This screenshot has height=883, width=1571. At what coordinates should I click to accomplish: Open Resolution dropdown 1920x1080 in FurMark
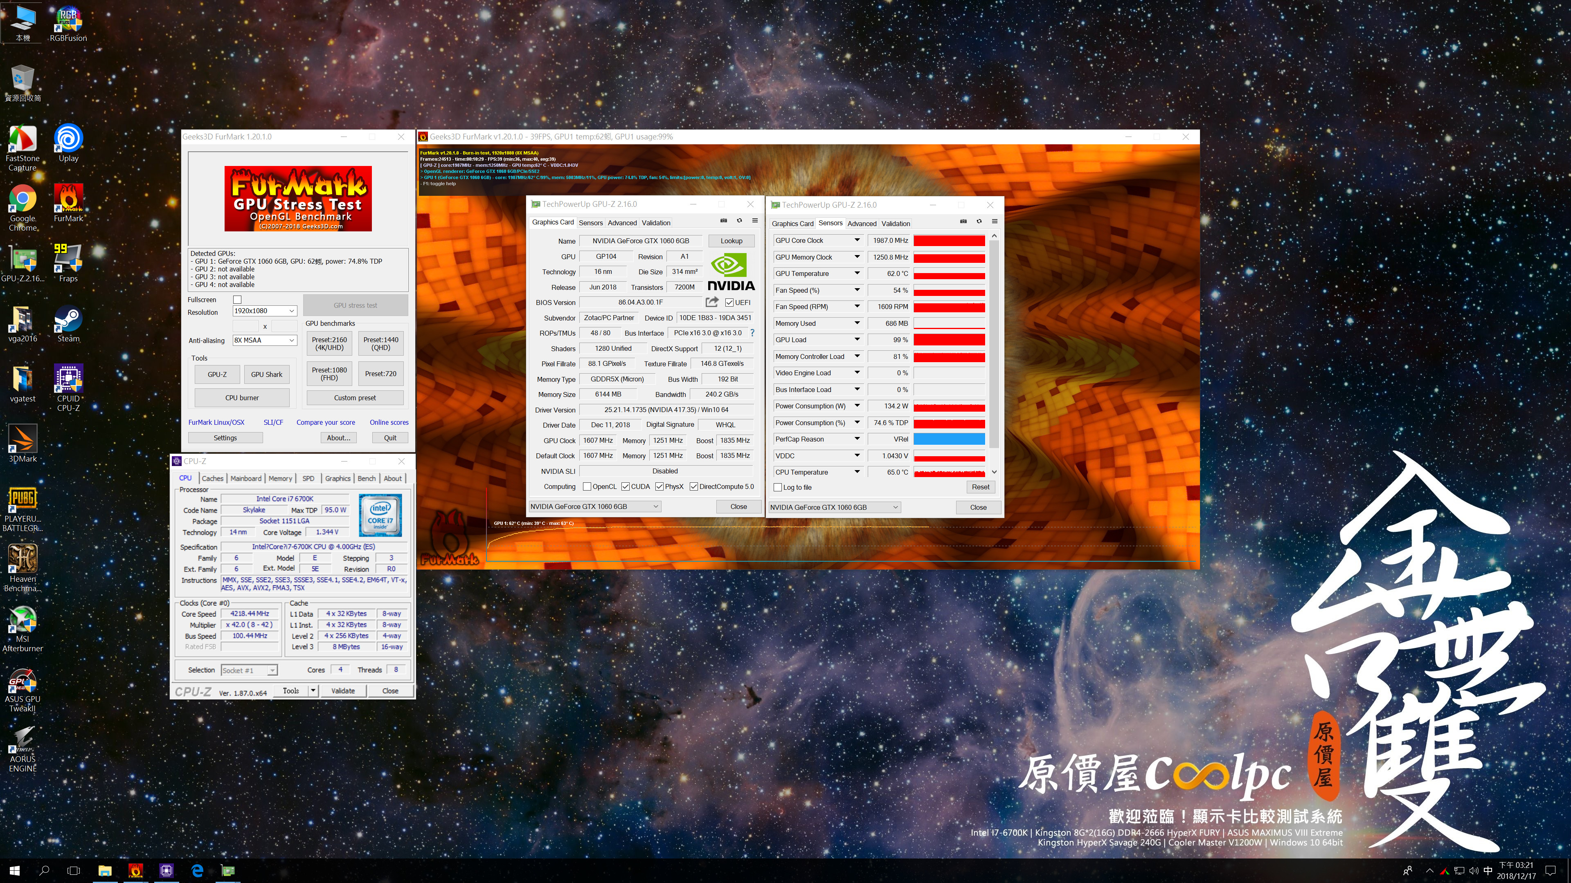pos(265,311)
